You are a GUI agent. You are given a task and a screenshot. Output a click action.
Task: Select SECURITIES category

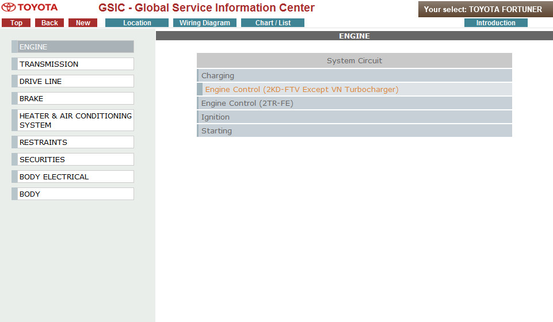tap(73, 160)
